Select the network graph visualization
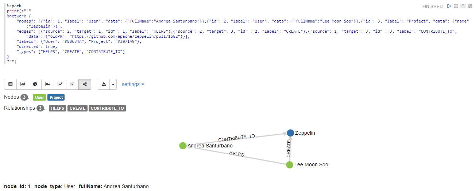 (x=85, y=84)
